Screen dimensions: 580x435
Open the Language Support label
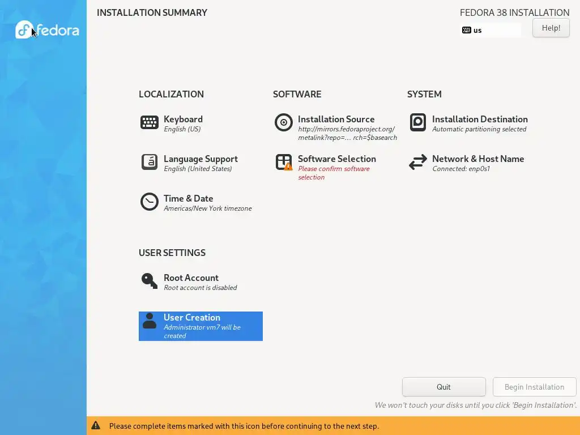click(201, 159)
